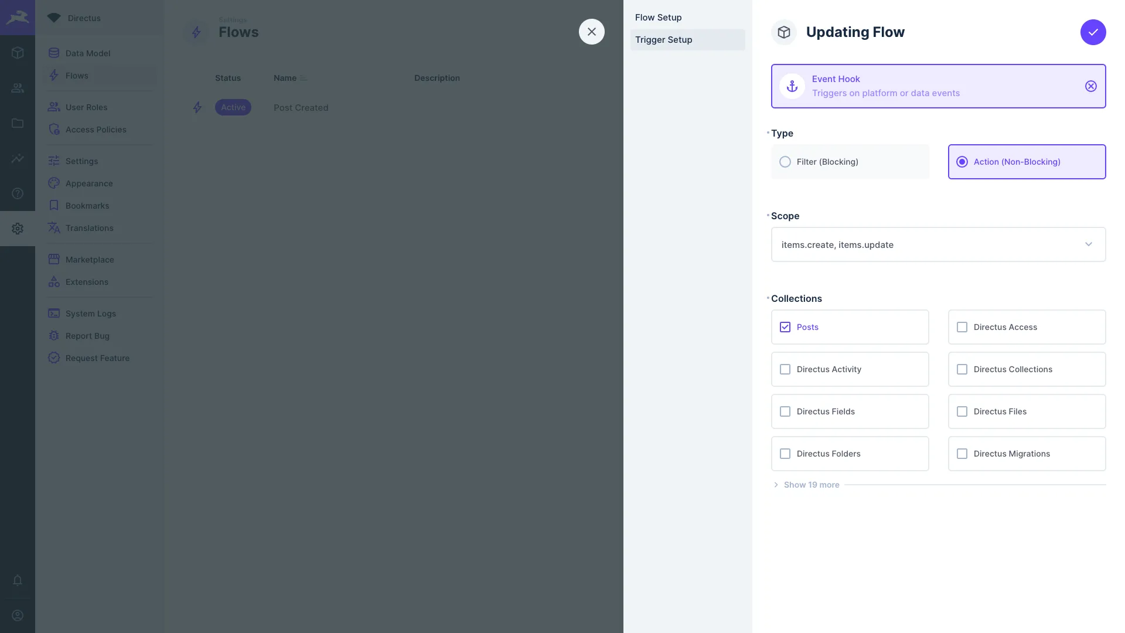Open the notifications bell icon
This screenshot has width=1125, height=633.
18,580
